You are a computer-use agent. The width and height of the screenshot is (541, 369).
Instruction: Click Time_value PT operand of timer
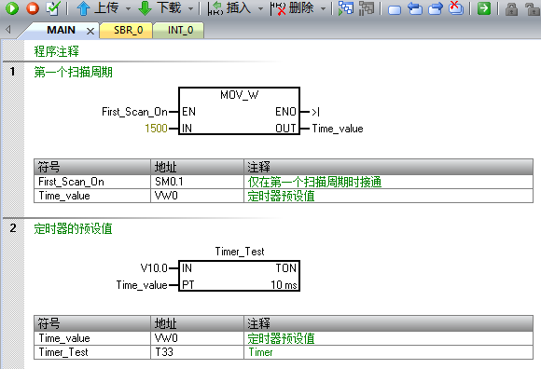tap(142, 285)
